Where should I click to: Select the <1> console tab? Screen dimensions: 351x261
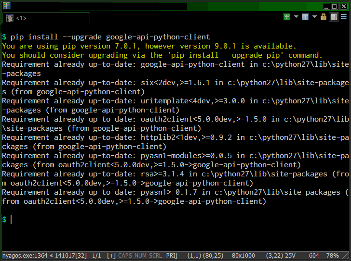click(46, 18)
